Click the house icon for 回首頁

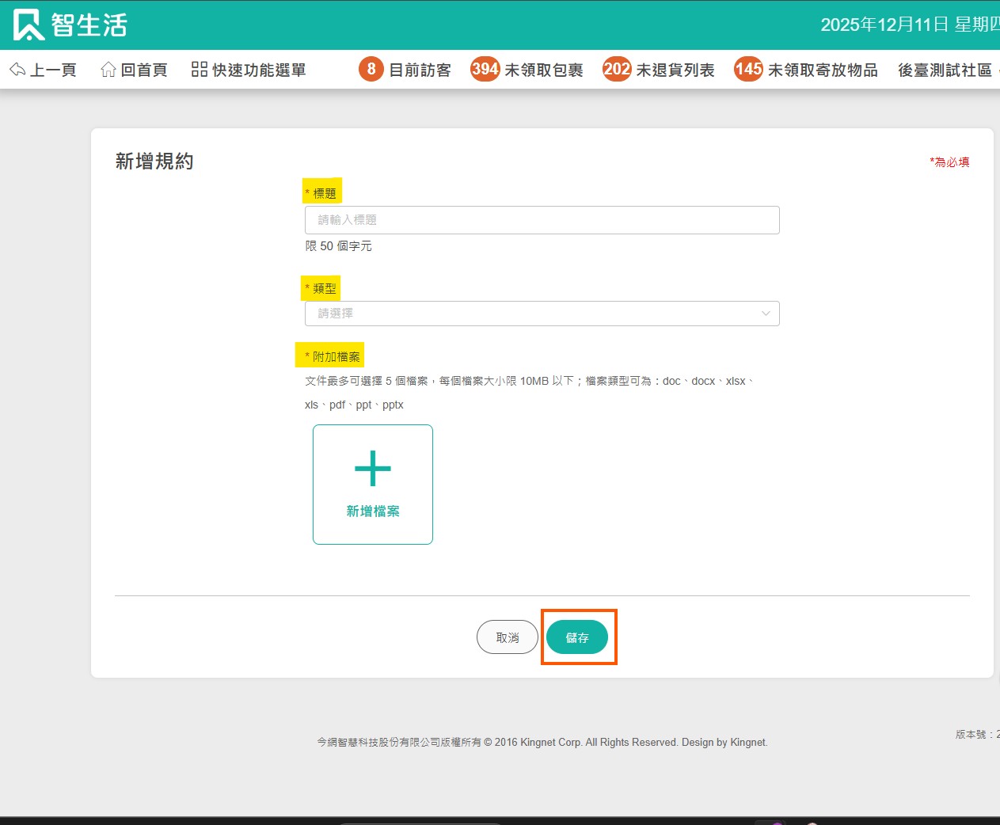(x=108, y=70)
